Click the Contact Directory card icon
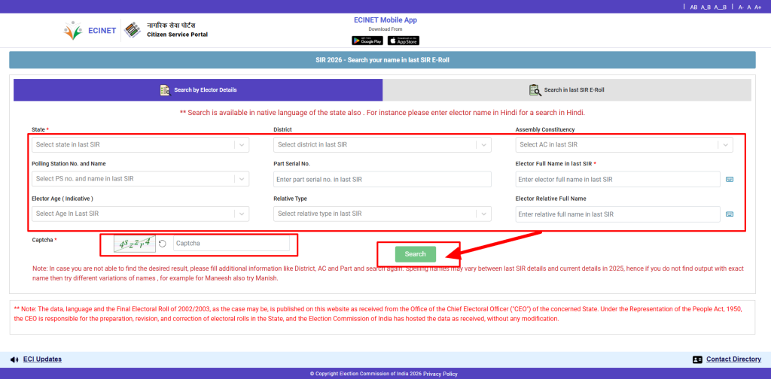Viewport: 771px width, 379px height. [697, 359]
